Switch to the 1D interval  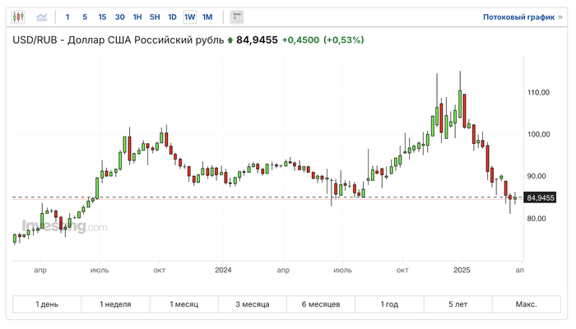(x=172, y=16)
